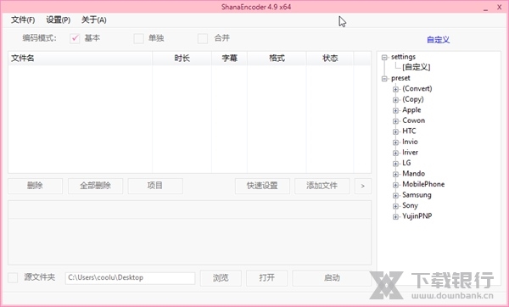Expand the Sony preset node

(395, 206)
